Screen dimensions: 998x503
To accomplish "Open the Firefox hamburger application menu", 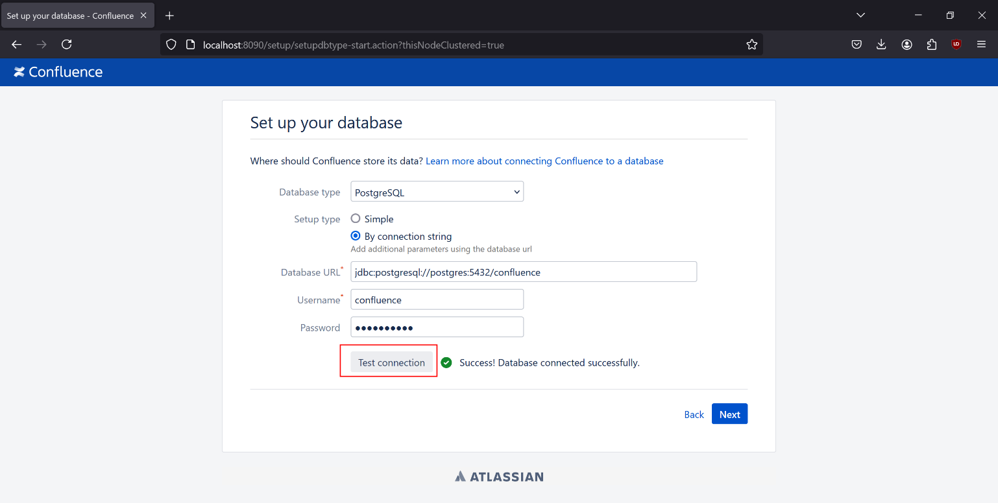I will 981,45.
